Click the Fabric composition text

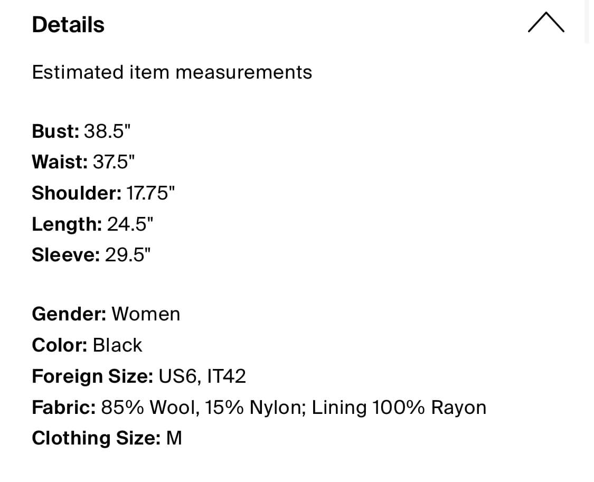tap(291, 408)
